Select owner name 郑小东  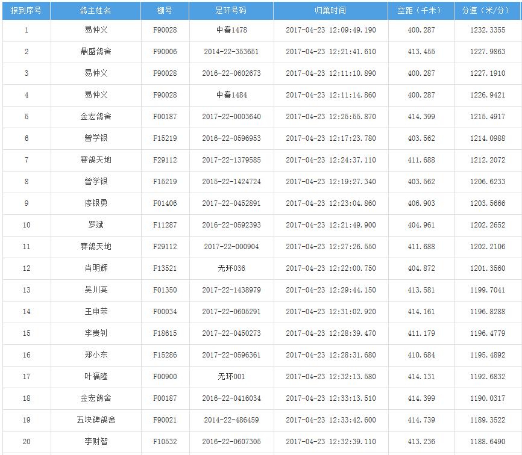(x=96, y=355)
